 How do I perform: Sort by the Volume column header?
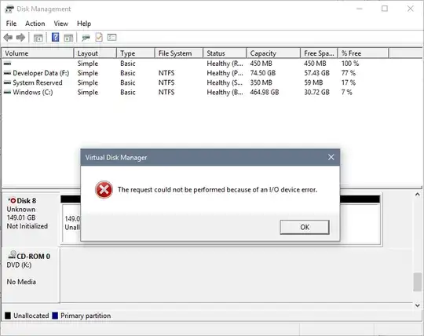tap(38, 53)
